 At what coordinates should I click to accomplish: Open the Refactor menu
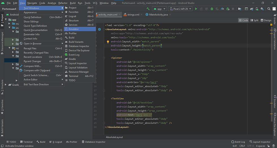pos(63,3)
